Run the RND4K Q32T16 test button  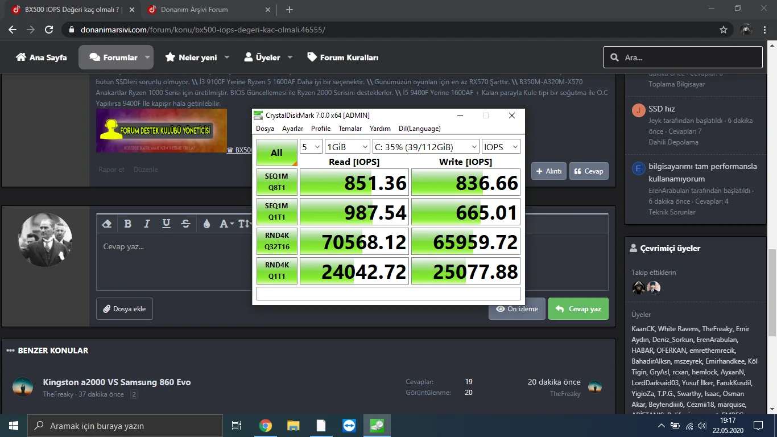pyautogui.click(x=276, y=241)
